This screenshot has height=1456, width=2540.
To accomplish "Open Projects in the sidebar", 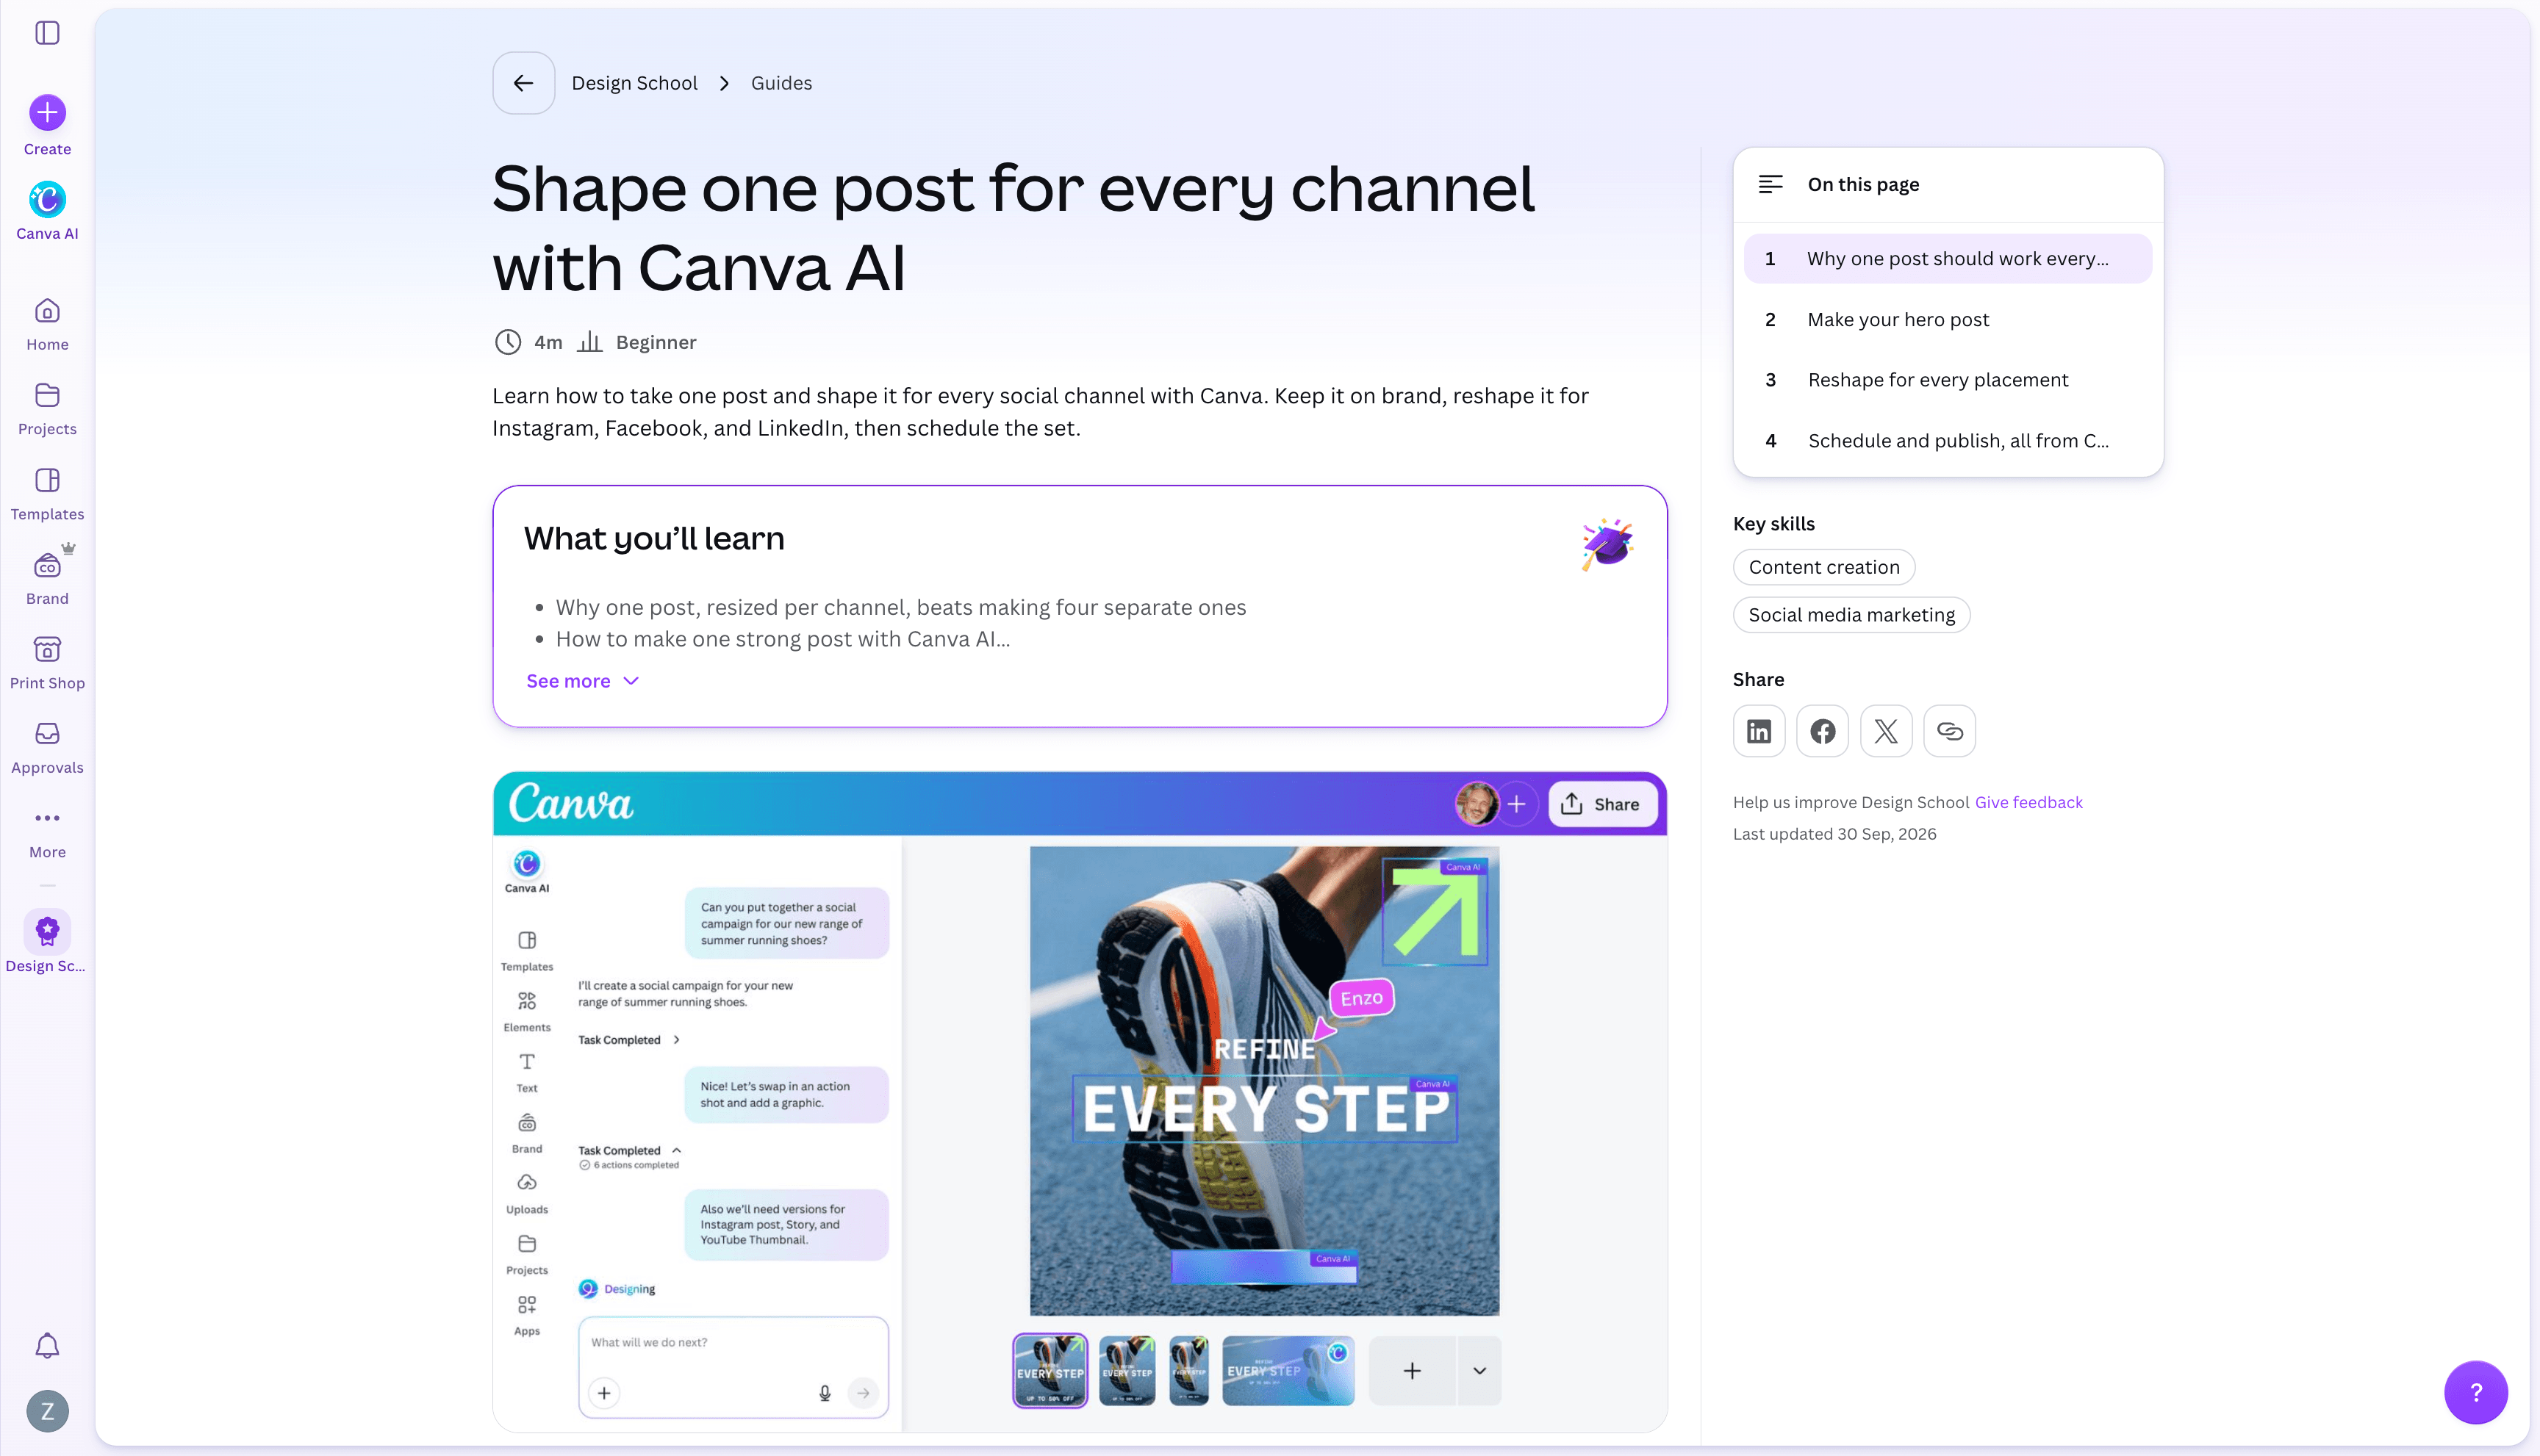I will click(47, 409).
